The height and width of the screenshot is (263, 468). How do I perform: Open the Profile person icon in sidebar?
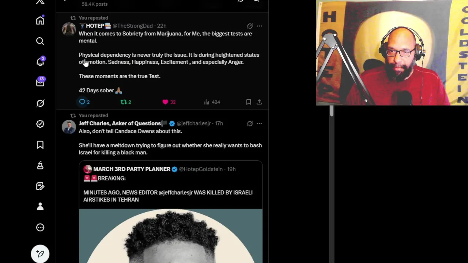click(40, 207)
